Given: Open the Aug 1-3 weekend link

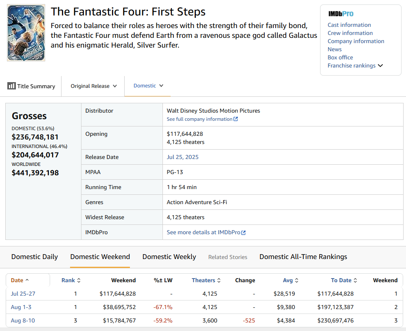Looking at the screenshot, I should click(21, 307).
